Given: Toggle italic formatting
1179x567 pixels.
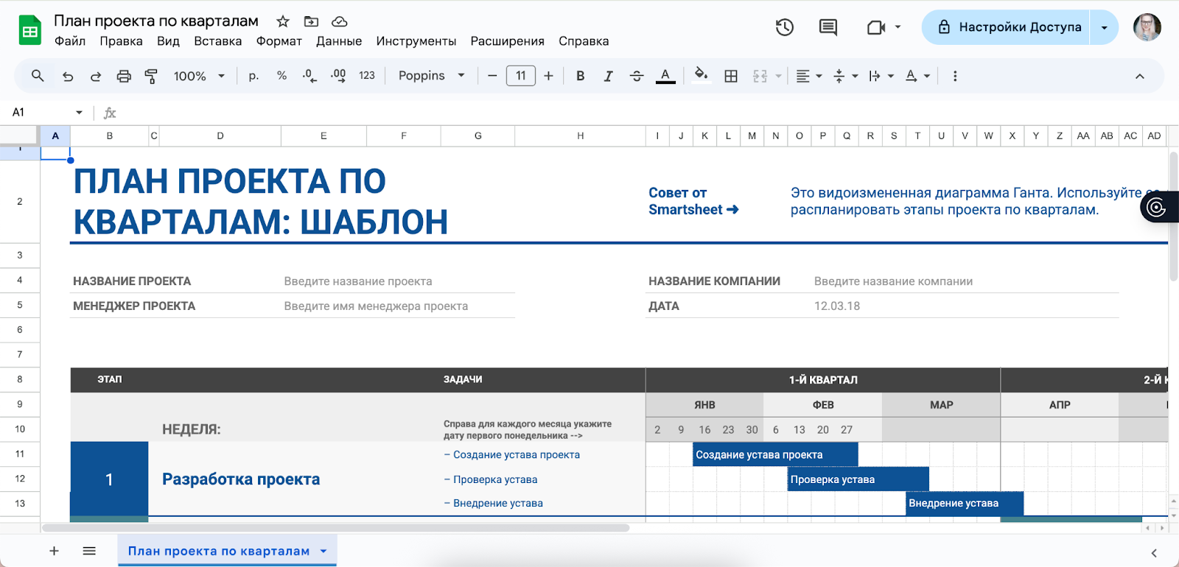Looking at the screenshot, I should pyautogui.click(x=608, y=76).
